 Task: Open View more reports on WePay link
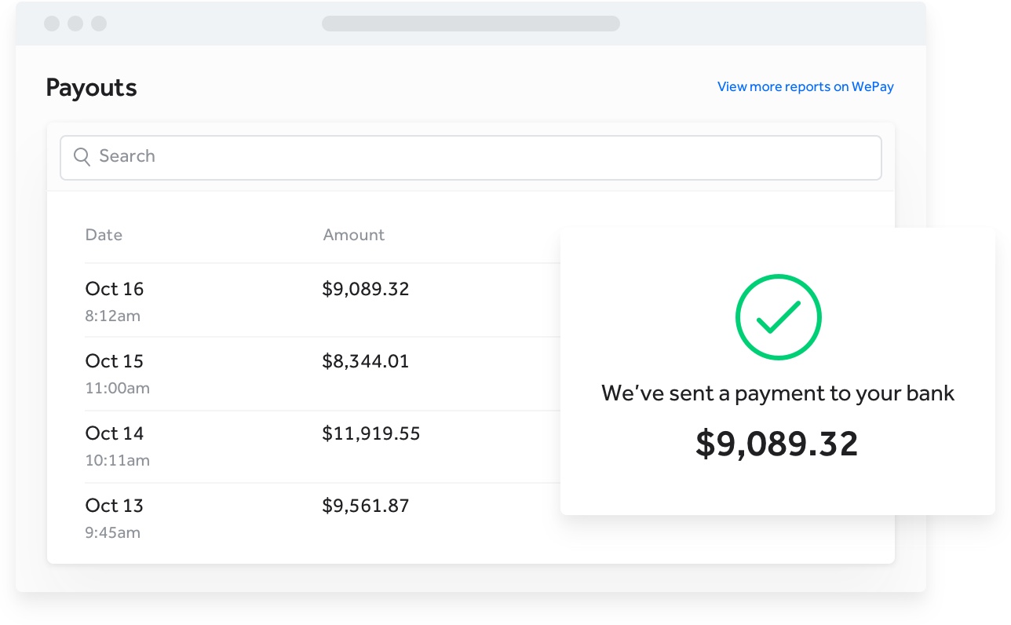(805, 87)
